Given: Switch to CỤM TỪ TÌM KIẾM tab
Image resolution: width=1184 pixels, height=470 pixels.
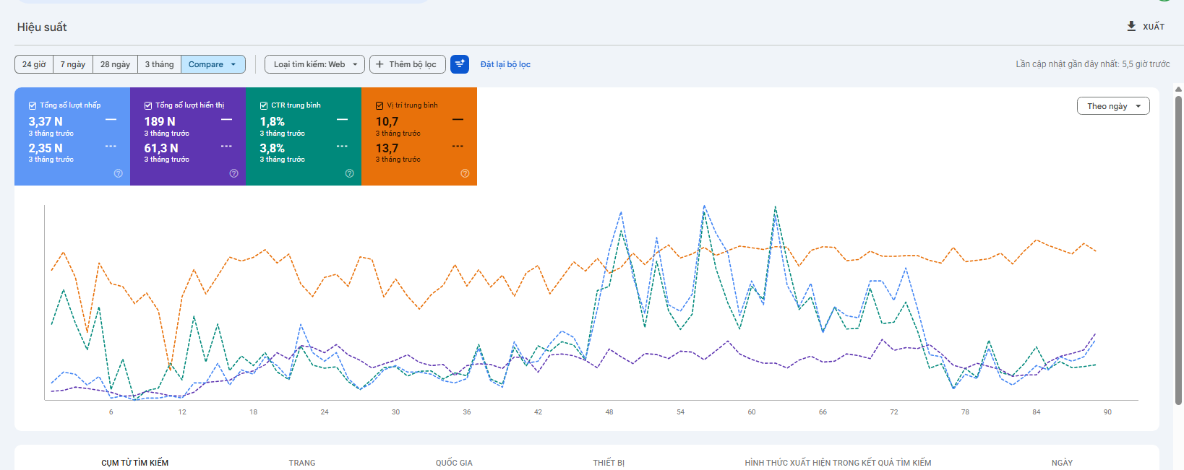Looking at the screenshot, I should click(135, 463).
